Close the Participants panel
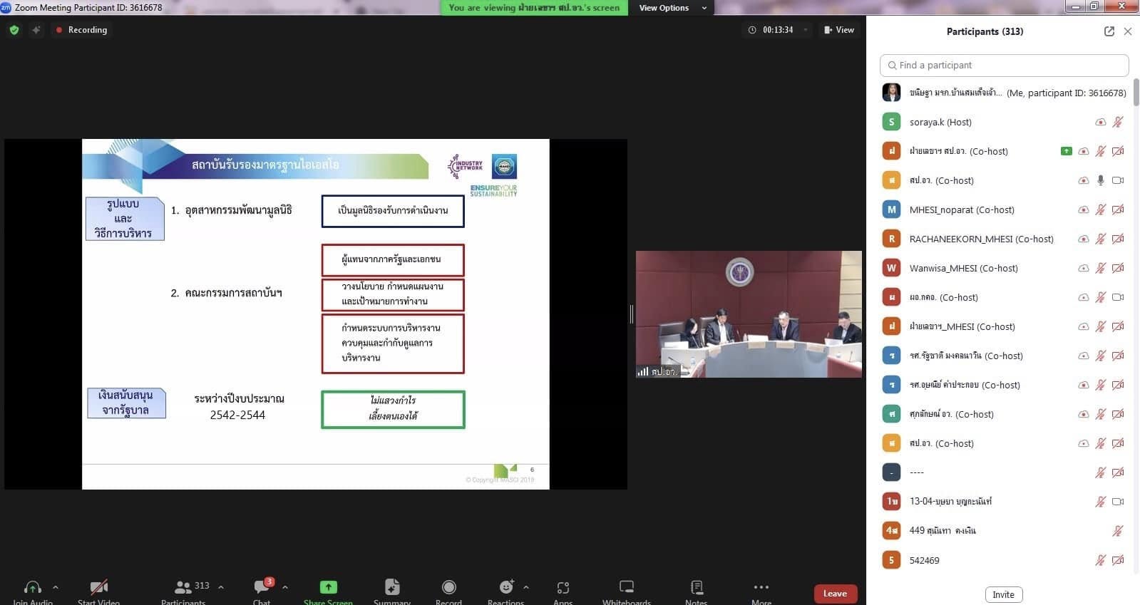 tap(1128, 31)
